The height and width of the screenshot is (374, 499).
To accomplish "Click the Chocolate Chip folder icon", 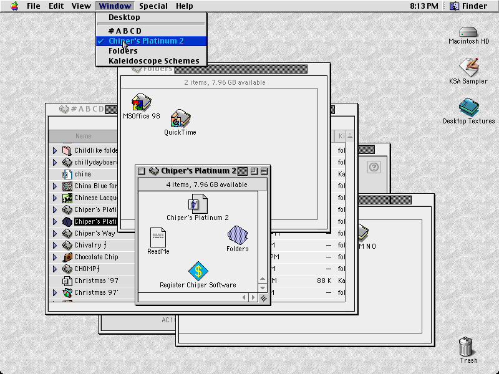I will (x=67, y=257).
